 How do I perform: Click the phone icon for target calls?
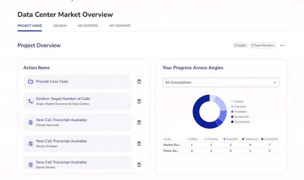coord(31,101)
